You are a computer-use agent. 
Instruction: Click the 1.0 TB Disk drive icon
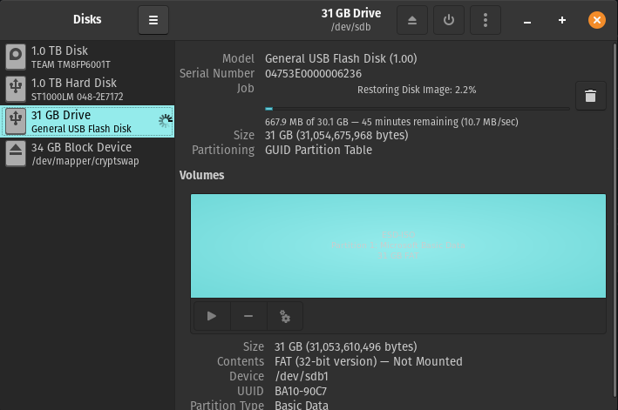click(x=16, y=57)
